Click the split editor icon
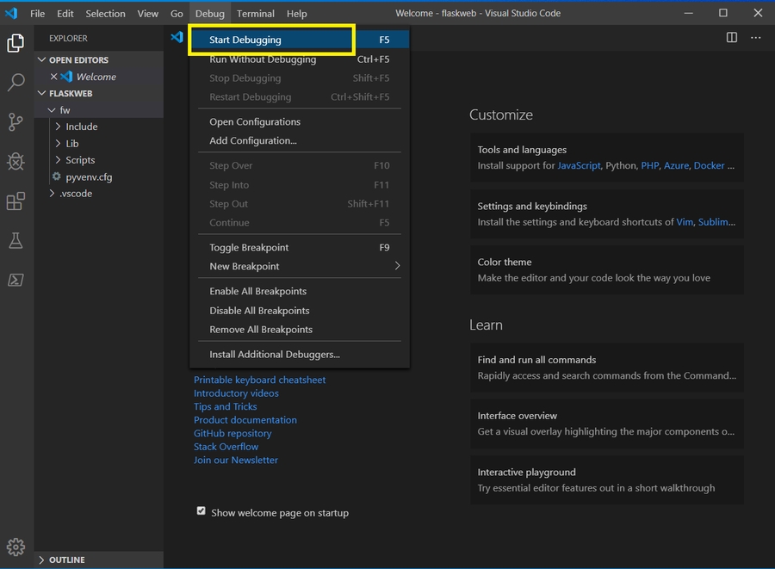The width and height of the screenshot is (775, 569). pos(732,38)
